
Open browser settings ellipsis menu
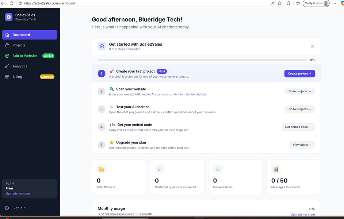click(x=335, y=3)
